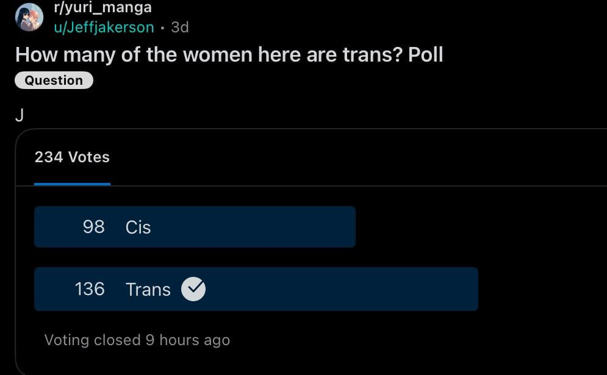The height and width of the screenshot is (375, 607).
Task: Select the Trans poll option bar
Action: (x=256, y=289)
